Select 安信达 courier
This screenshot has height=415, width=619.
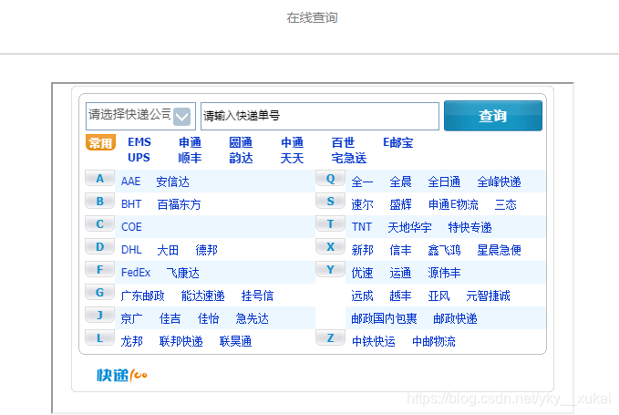pos(172,182)
